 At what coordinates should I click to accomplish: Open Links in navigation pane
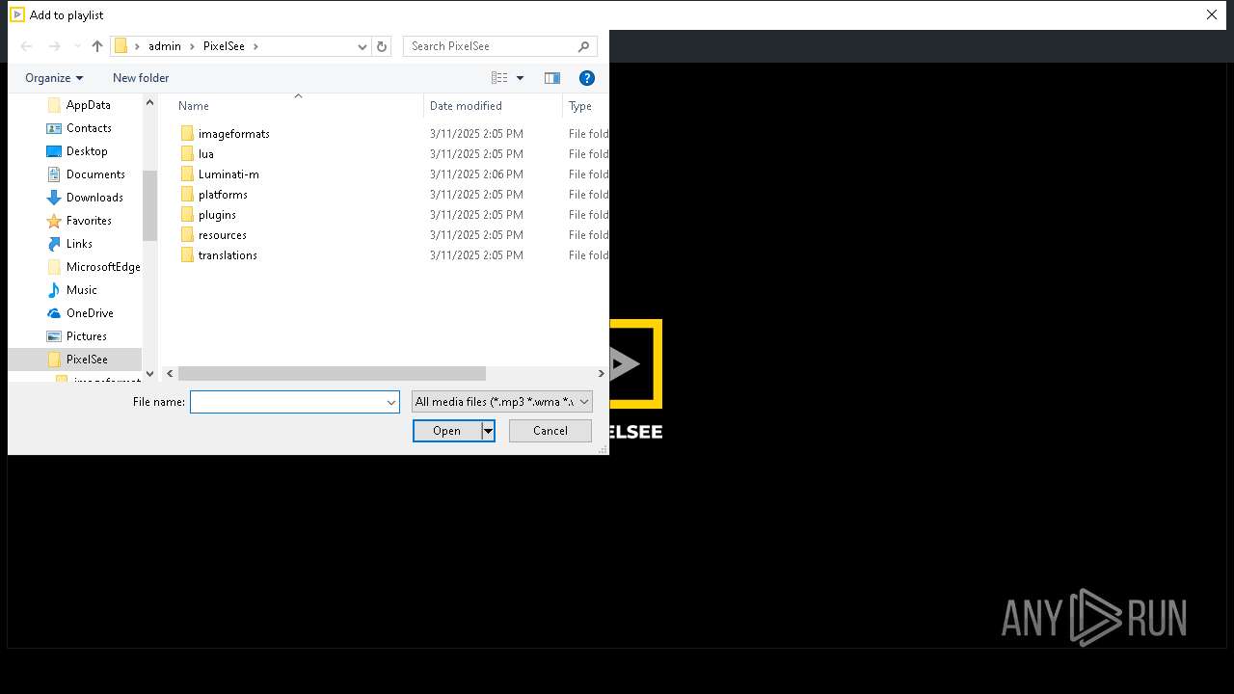79,244
